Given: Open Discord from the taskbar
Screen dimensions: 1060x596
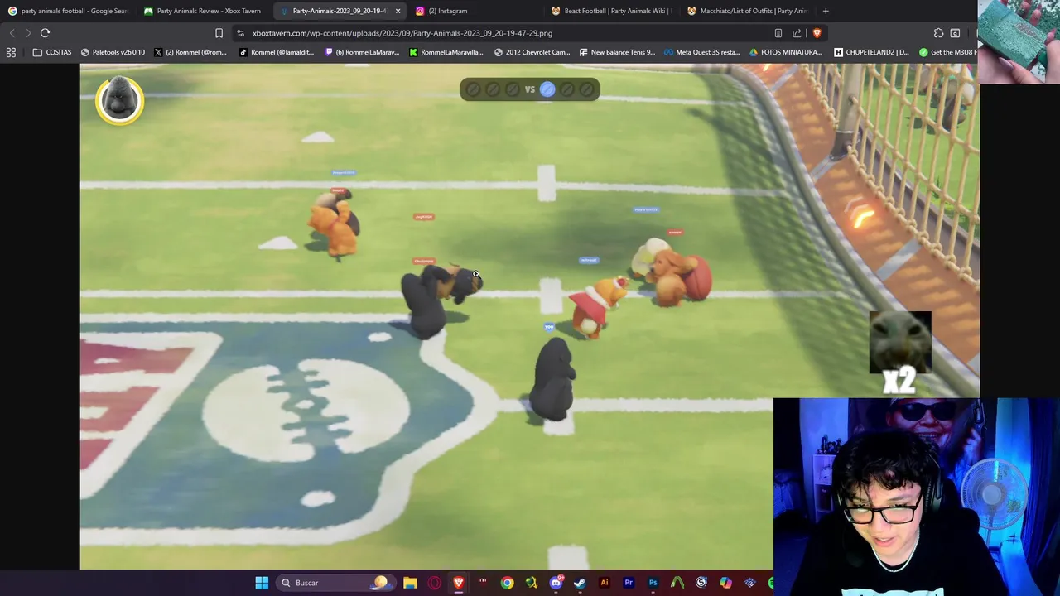Looking at the screenshot, I should [556, 583].
